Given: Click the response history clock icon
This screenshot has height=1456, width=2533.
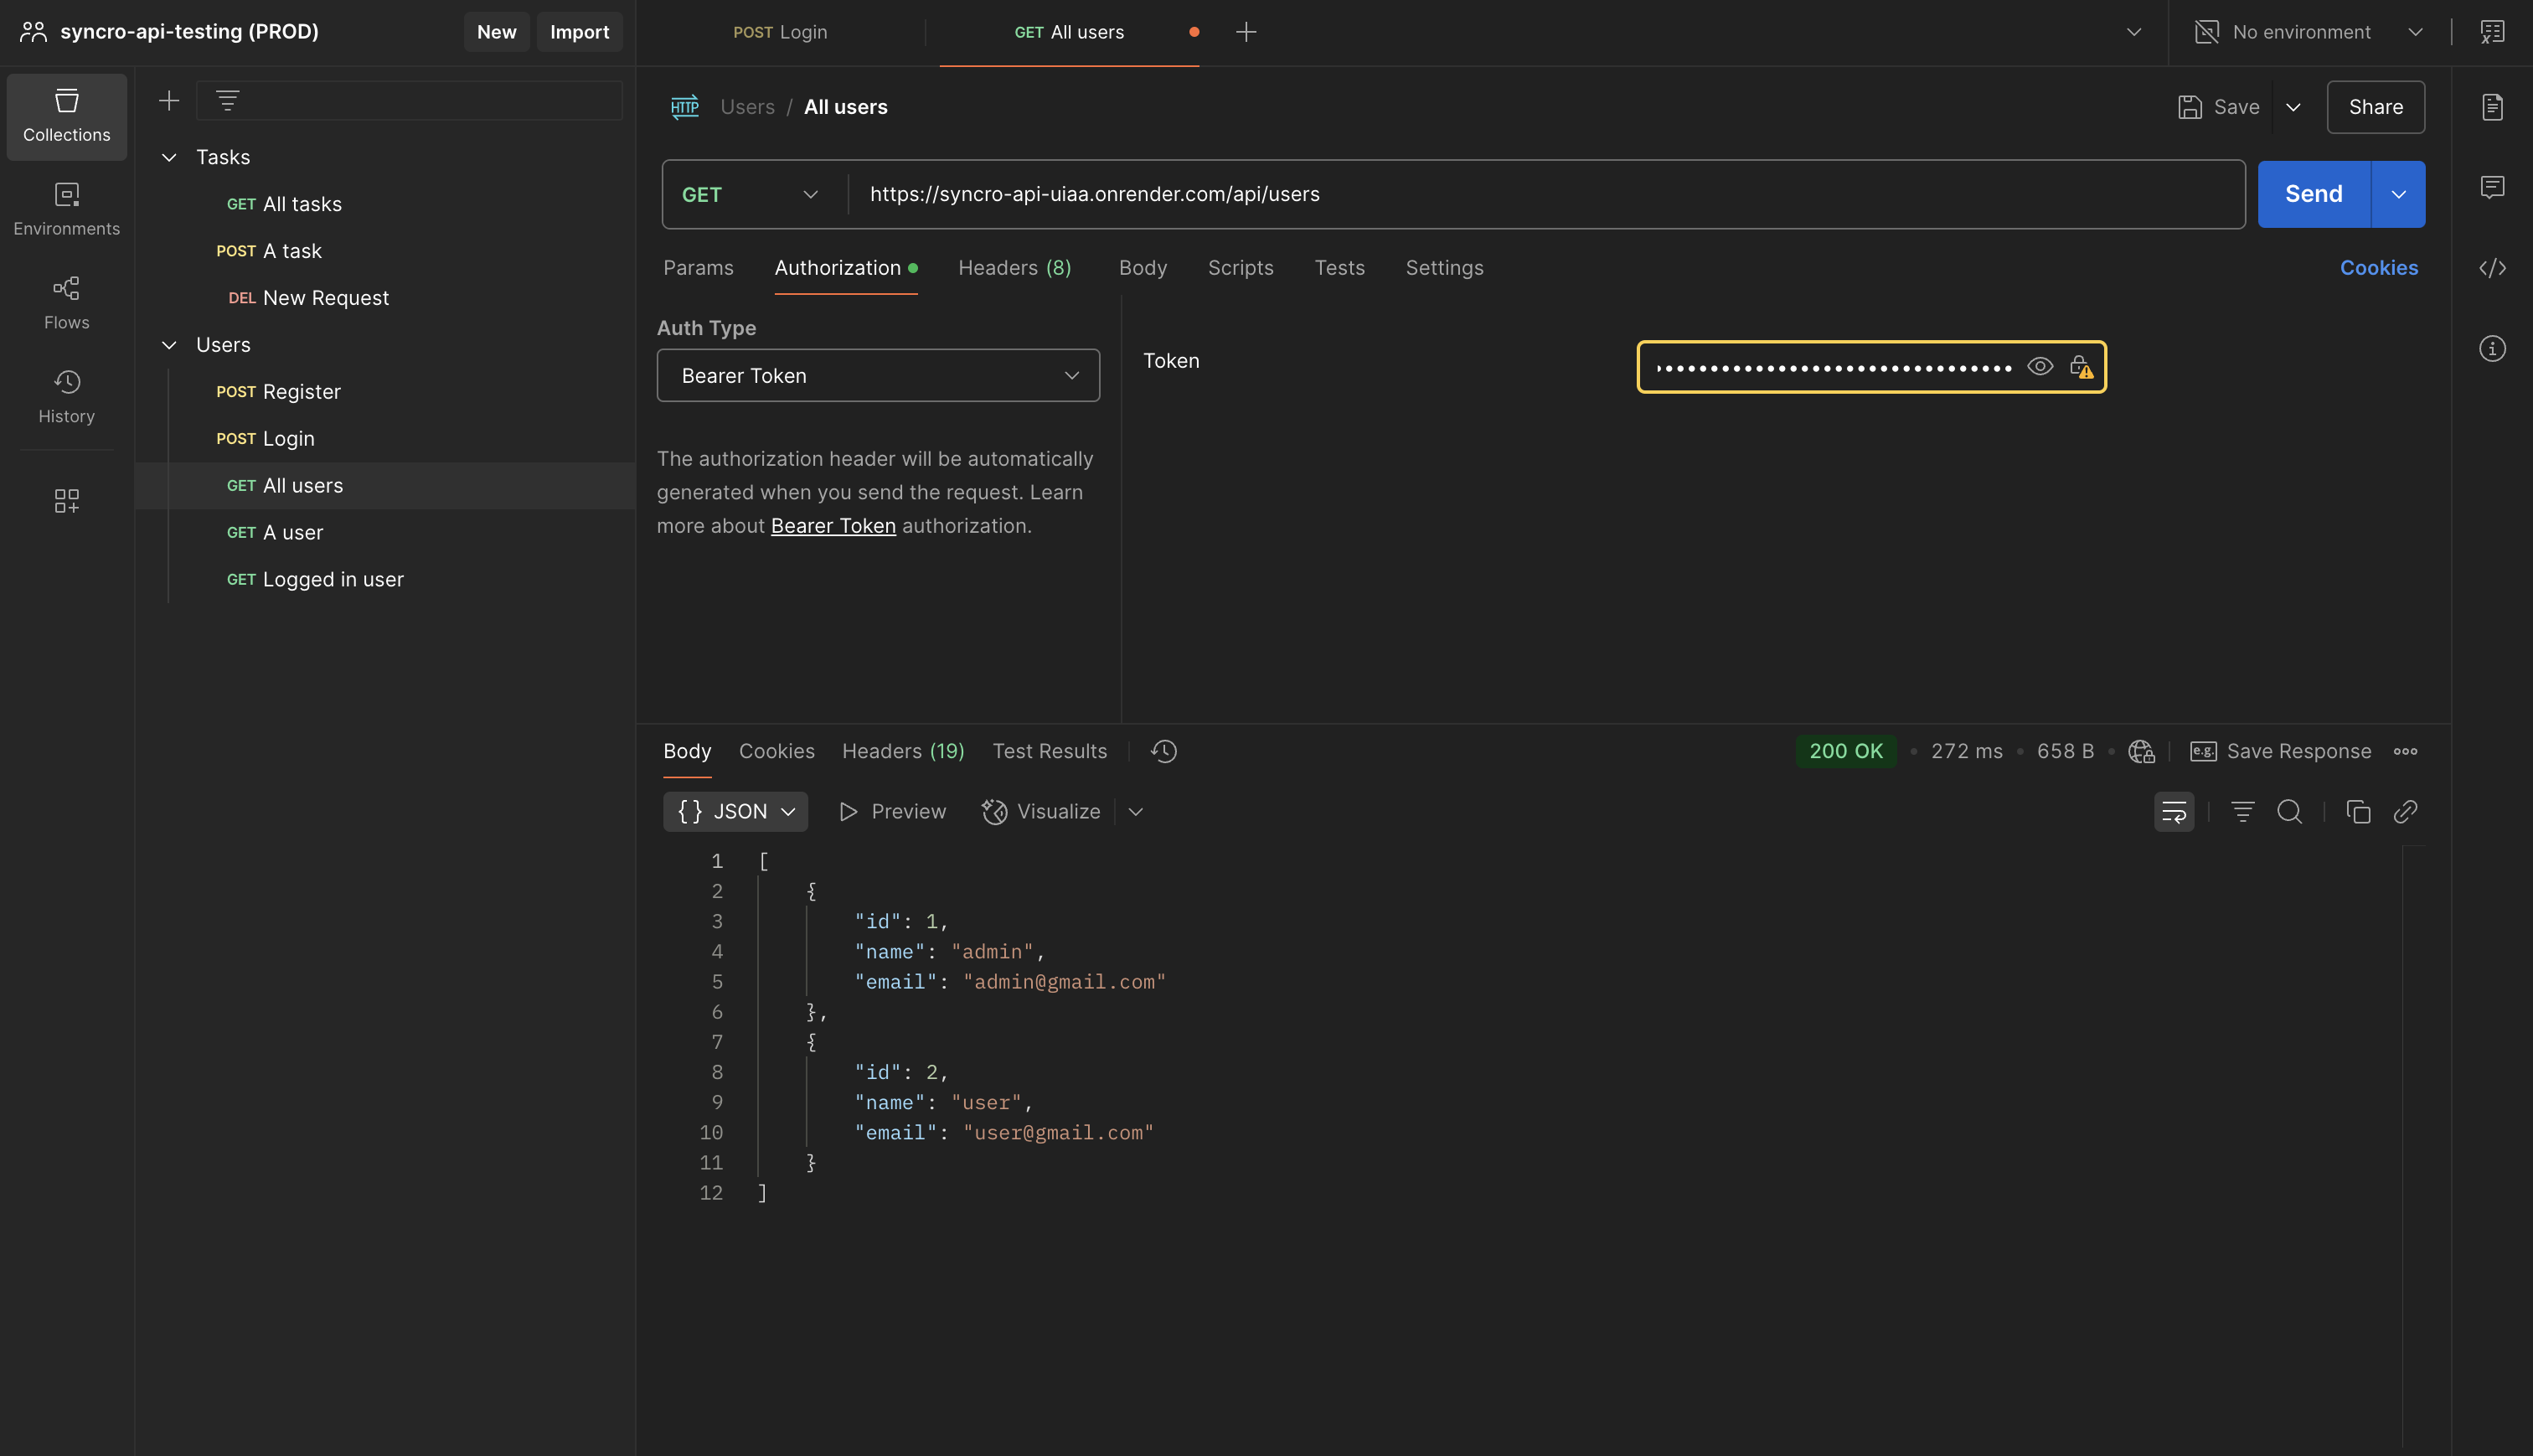Looking at the screenshot, I should [1163, 751].
